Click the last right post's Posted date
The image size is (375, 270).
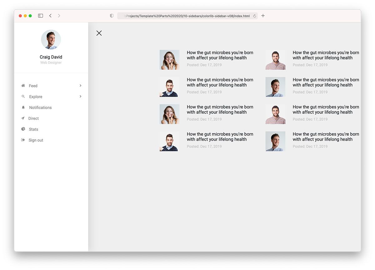(310, 146)
